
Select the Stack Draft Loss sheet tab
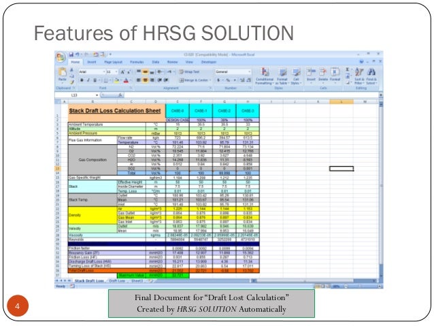[x=89, y=281]
